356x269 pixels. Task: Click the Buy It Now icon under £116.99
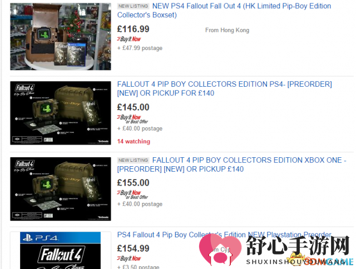click(129, 39)
